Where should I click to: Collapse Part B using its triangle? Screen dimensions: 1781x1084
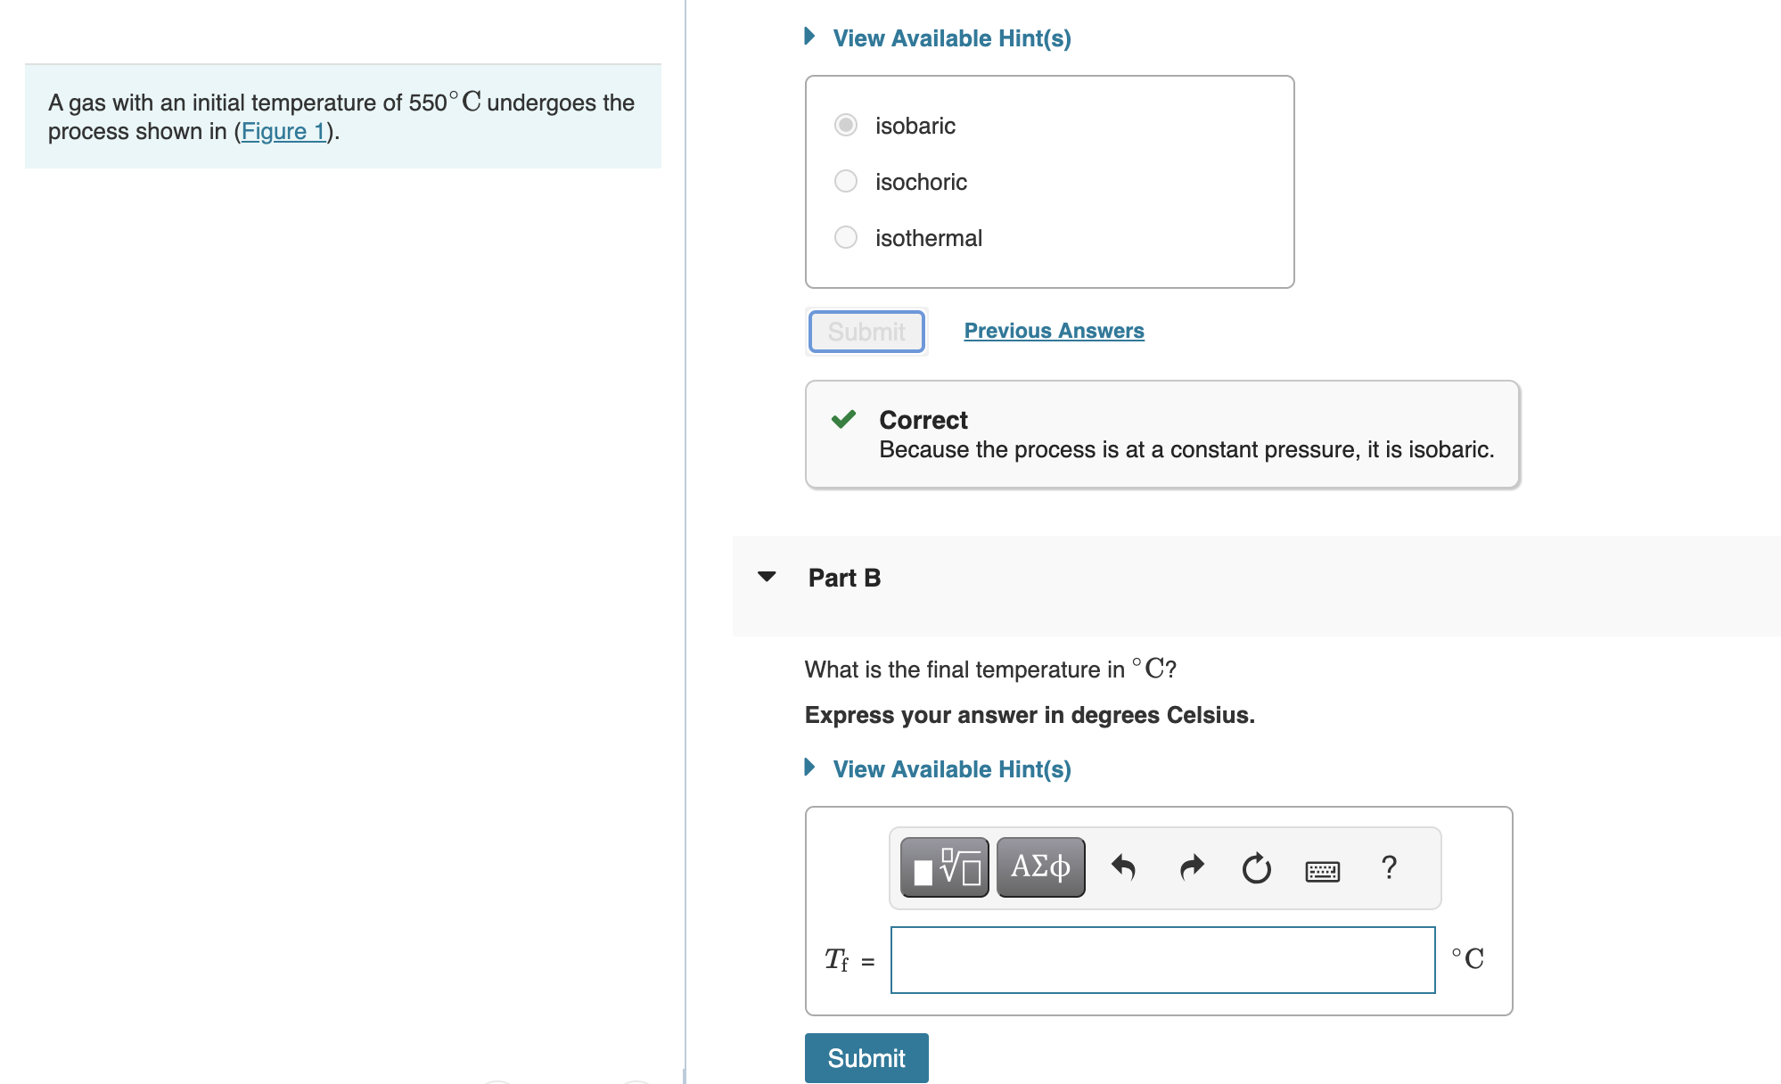click(x=767, y=577)
